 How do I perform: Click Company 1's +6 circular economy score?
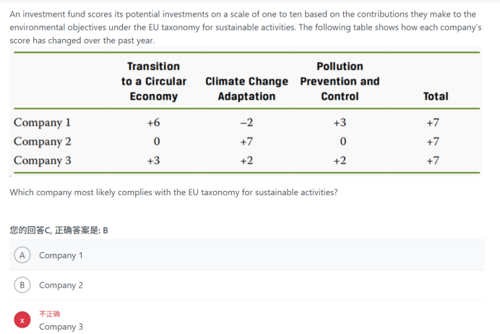153,122
